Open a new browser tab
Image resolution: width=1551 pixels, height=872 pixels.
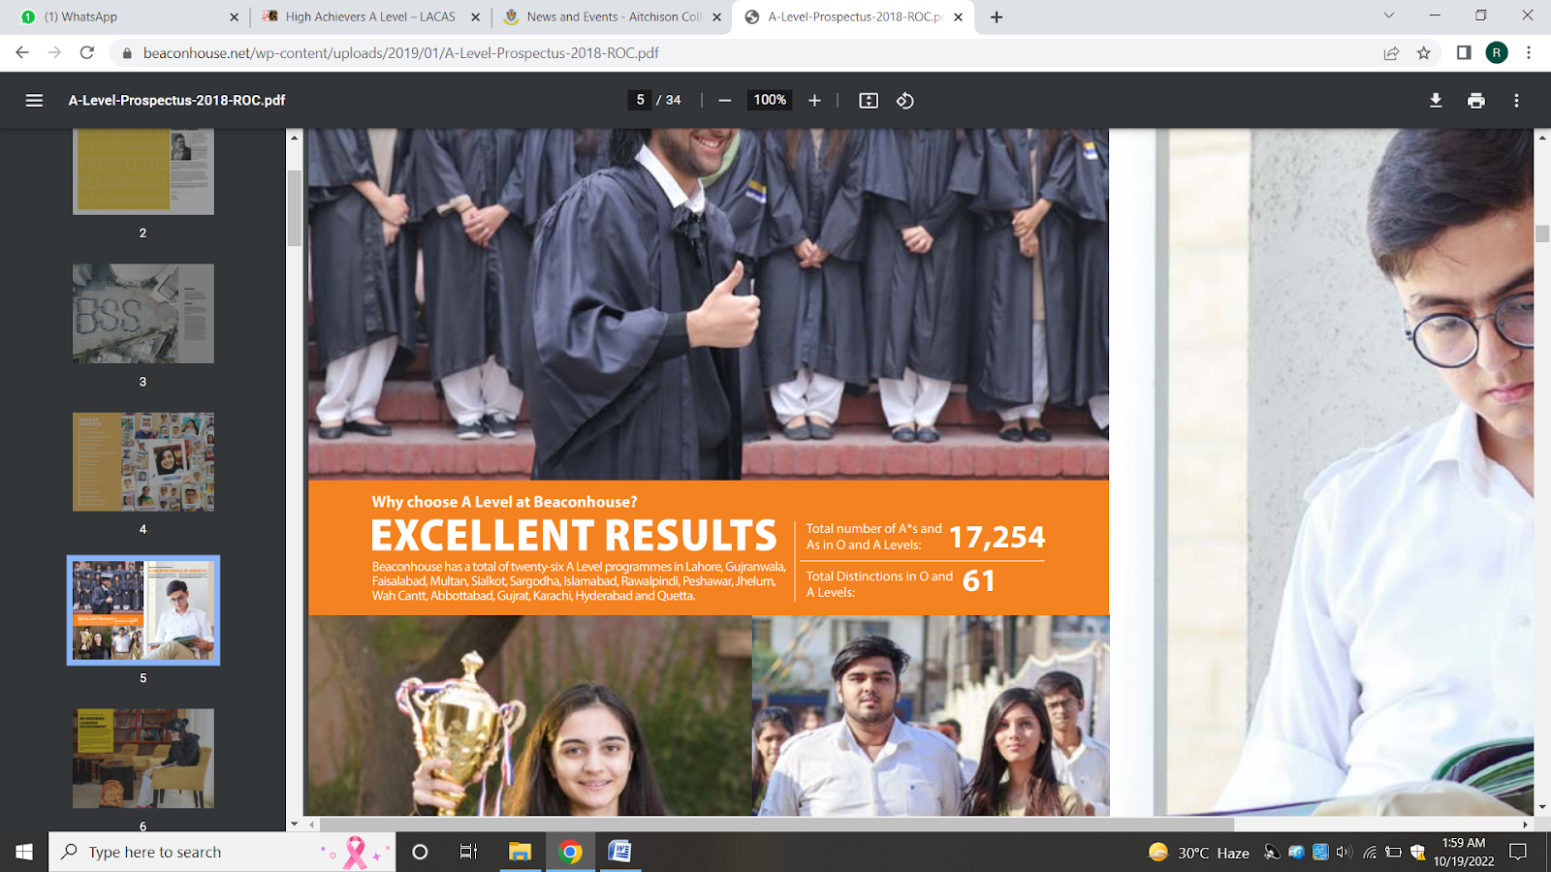[997, 16]
